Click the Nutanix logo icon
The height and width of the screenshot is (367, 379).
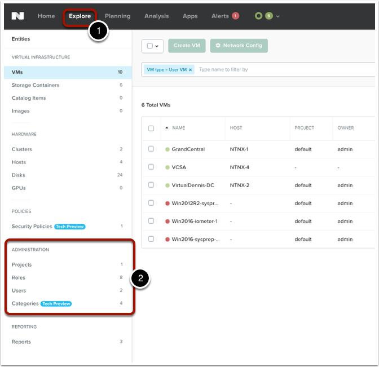(x=17, y=16)
